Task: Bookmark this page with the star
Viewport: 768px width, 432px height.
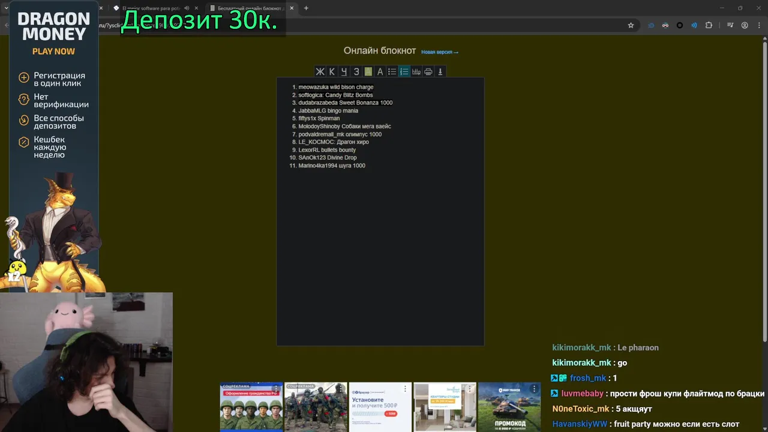Action: pyautogui.click(x=631, y=25)
